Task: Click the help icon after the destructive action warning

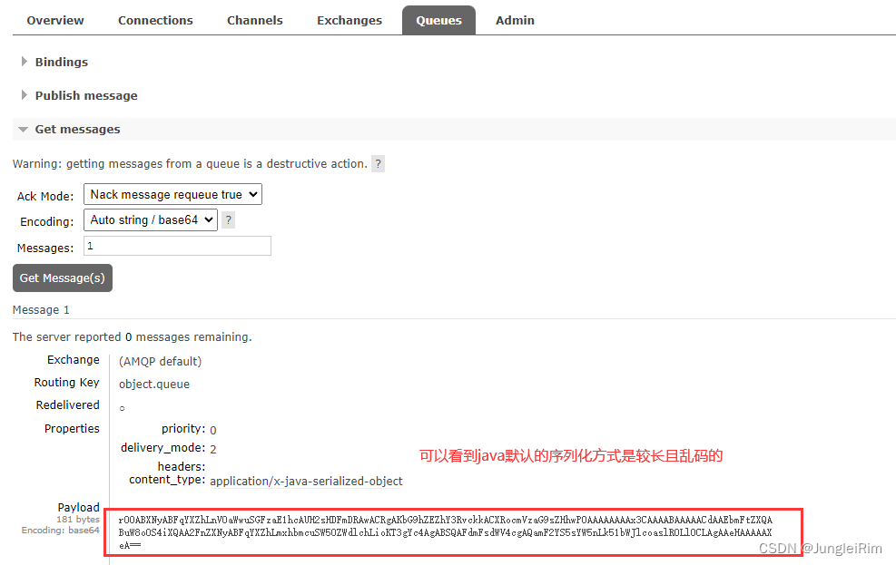Action: coord(378,164)
